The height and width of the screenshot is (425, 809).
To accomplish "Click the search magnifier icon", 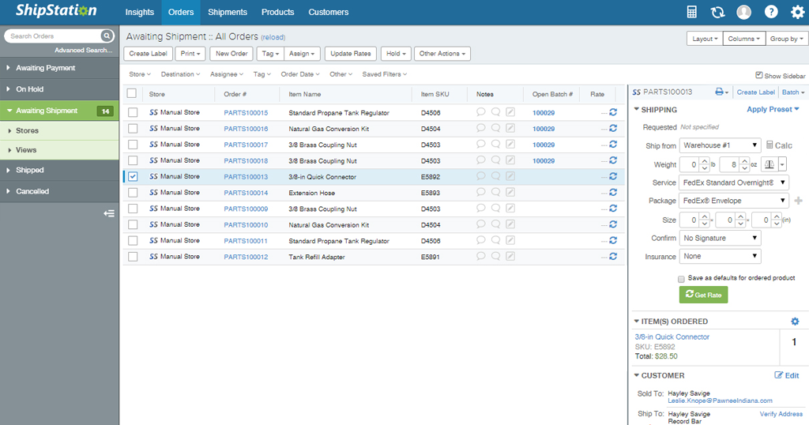I will pos(106,36).
